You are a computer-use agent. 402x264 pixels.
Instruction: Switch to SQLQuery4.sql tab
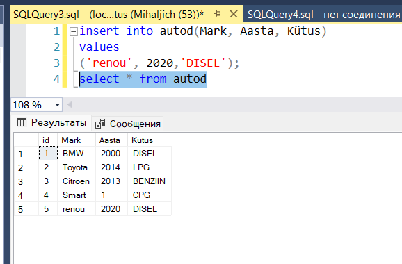(323, 15)
